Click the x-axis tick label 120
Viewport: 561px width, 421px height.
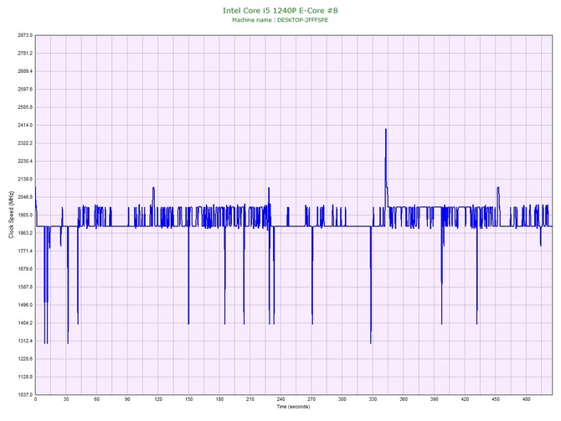click(158, 399)
